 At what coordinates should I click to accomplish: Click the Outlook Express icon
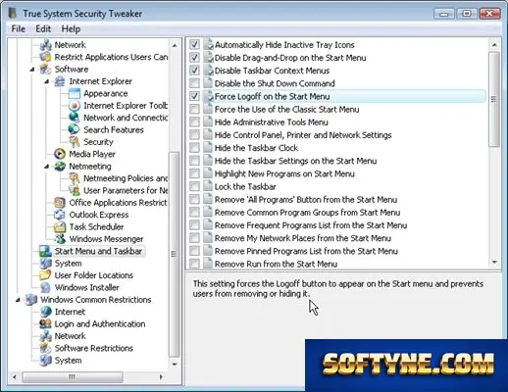pos(60,215)
